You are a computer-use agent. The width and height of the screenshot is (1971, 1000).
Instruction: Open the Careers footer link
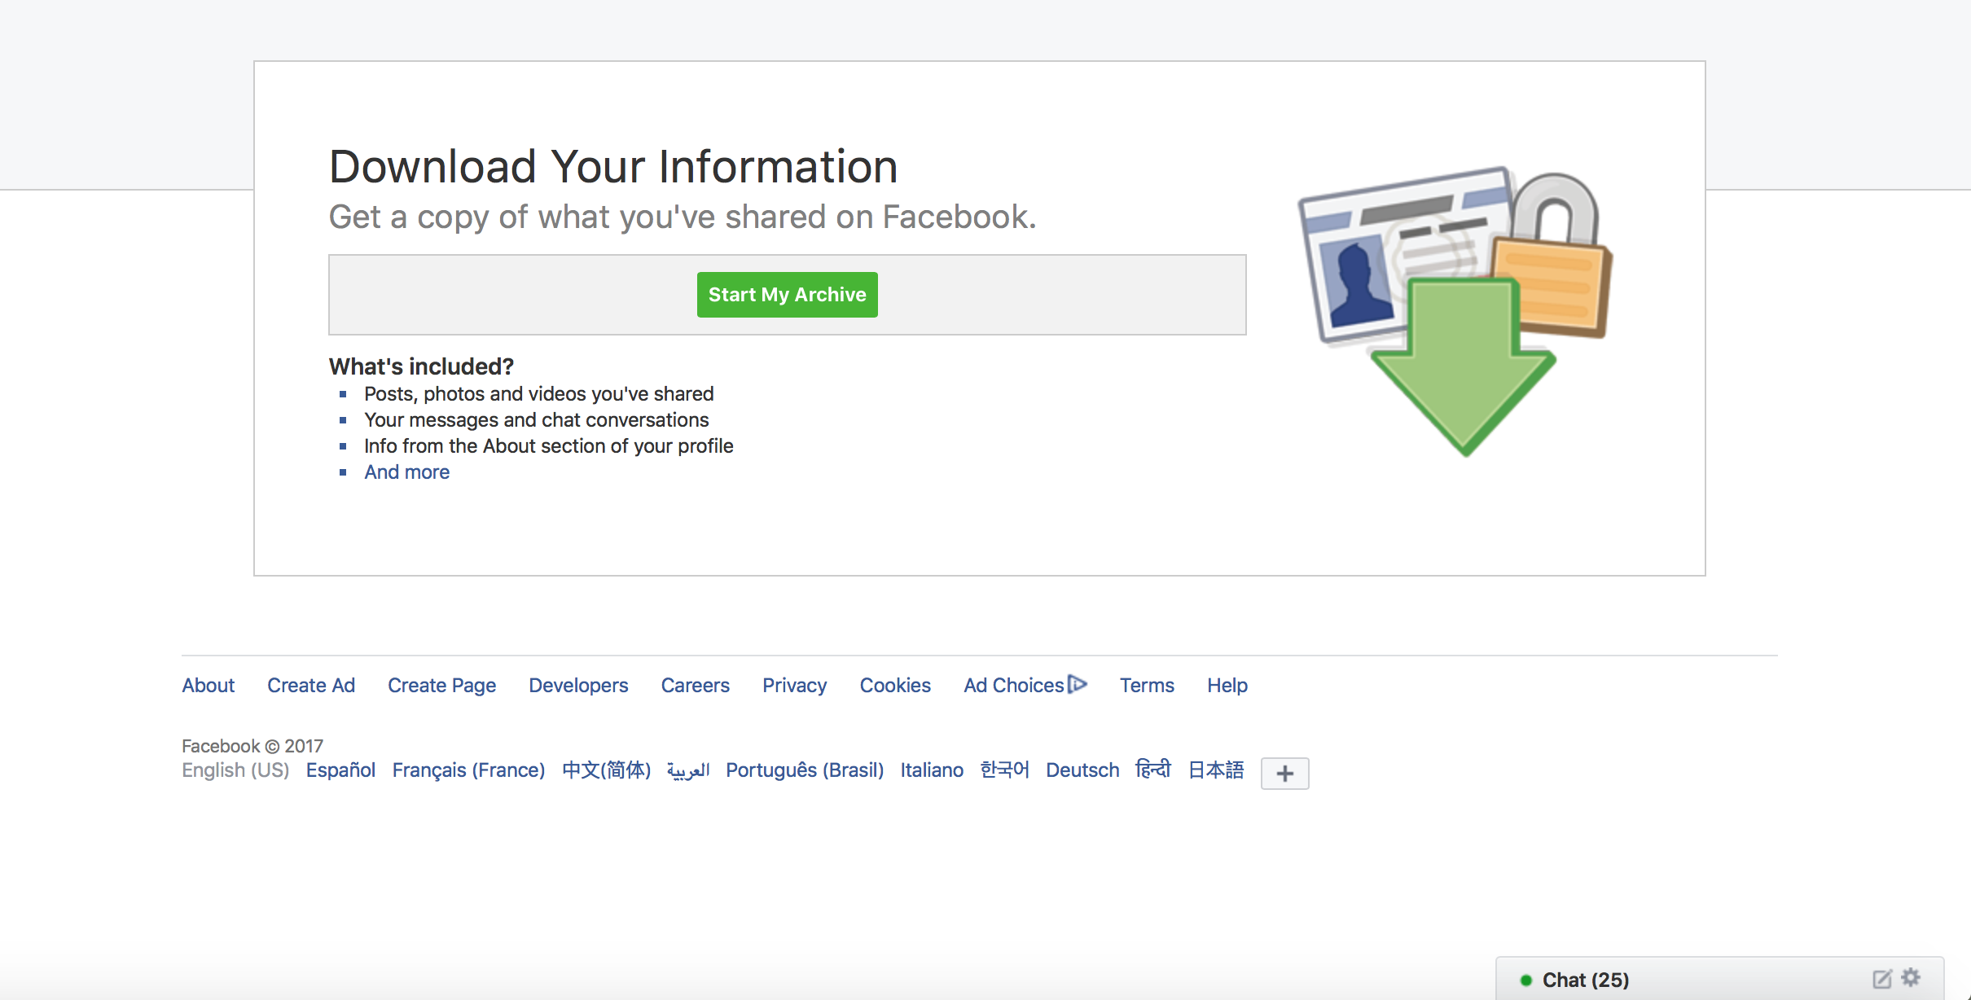coord(695,686)
